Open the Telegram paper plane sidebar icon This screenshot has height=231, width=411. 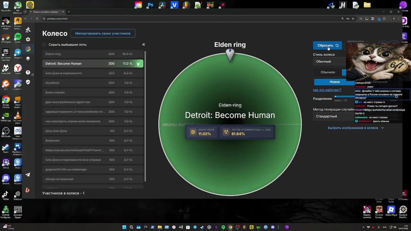pos(28,175)
